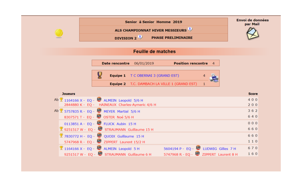Click the trophy icon on the ALMEIN Leopold 5 H doubles row

click(61, 148)
